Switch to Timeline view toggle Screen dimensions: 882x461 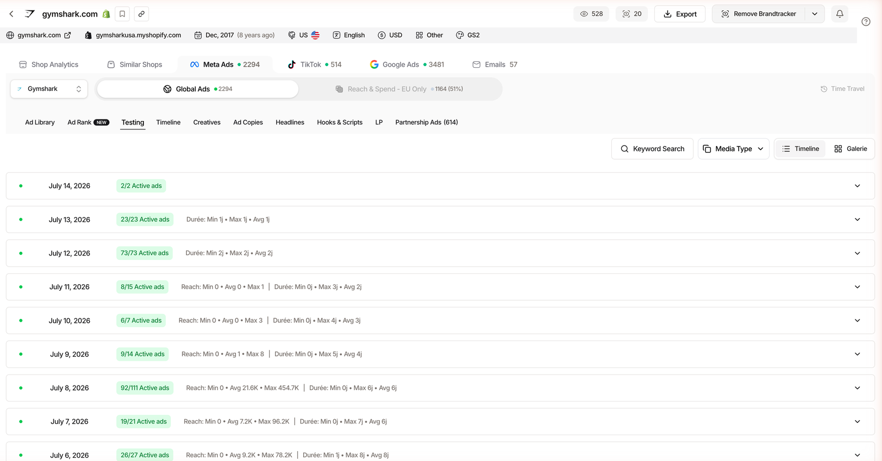[x=800, y=149]
